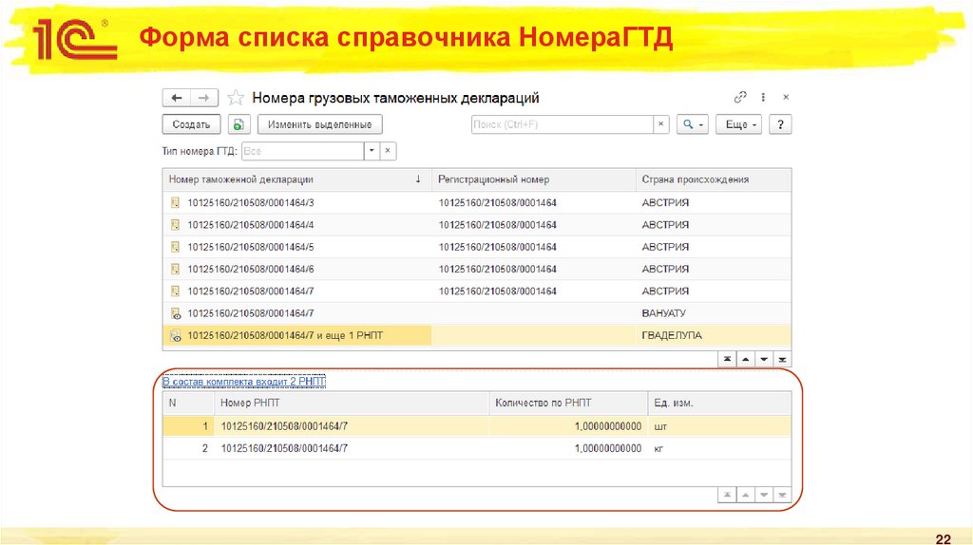973x545 pixels.
Task: Sort by Номер таможенной декларации column header
Action: 296,179
